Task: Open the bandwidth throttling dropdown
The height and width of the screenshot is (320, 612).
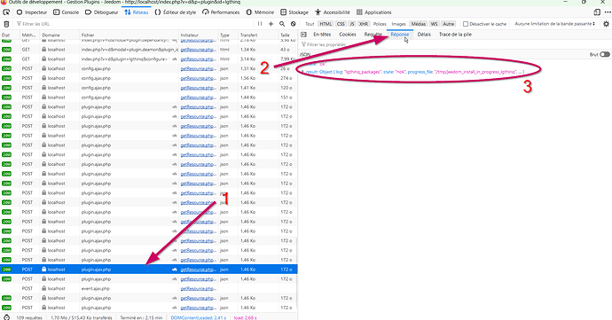Action: pyautogui.click(x=555, y=24)
